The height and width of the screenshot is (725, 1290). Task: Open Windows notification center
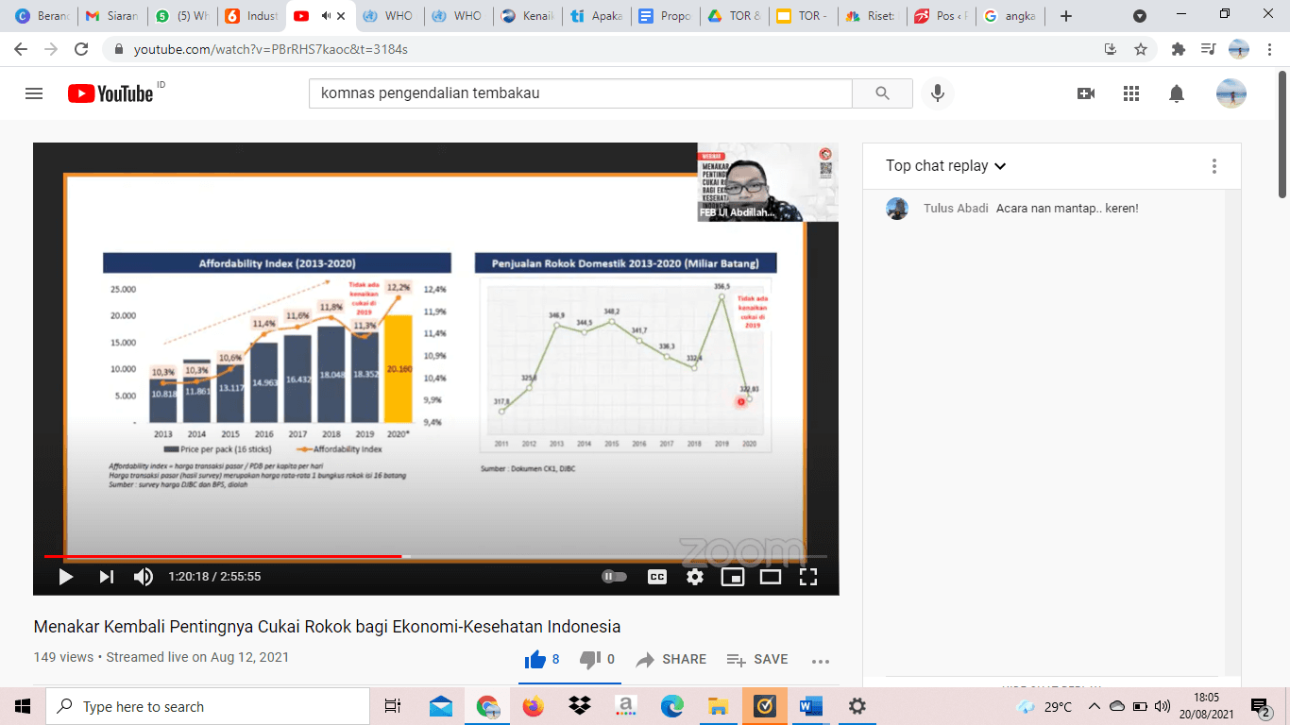pos(1260,706)
